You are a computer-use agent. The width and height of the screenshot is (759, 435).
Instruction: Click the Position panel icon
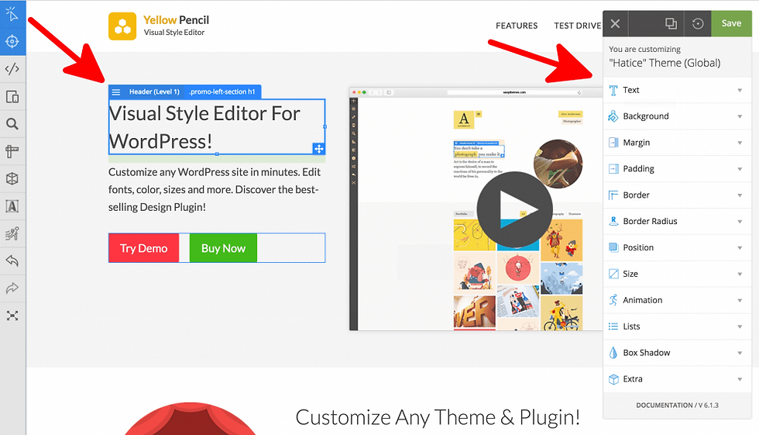[x=613, y=247]
